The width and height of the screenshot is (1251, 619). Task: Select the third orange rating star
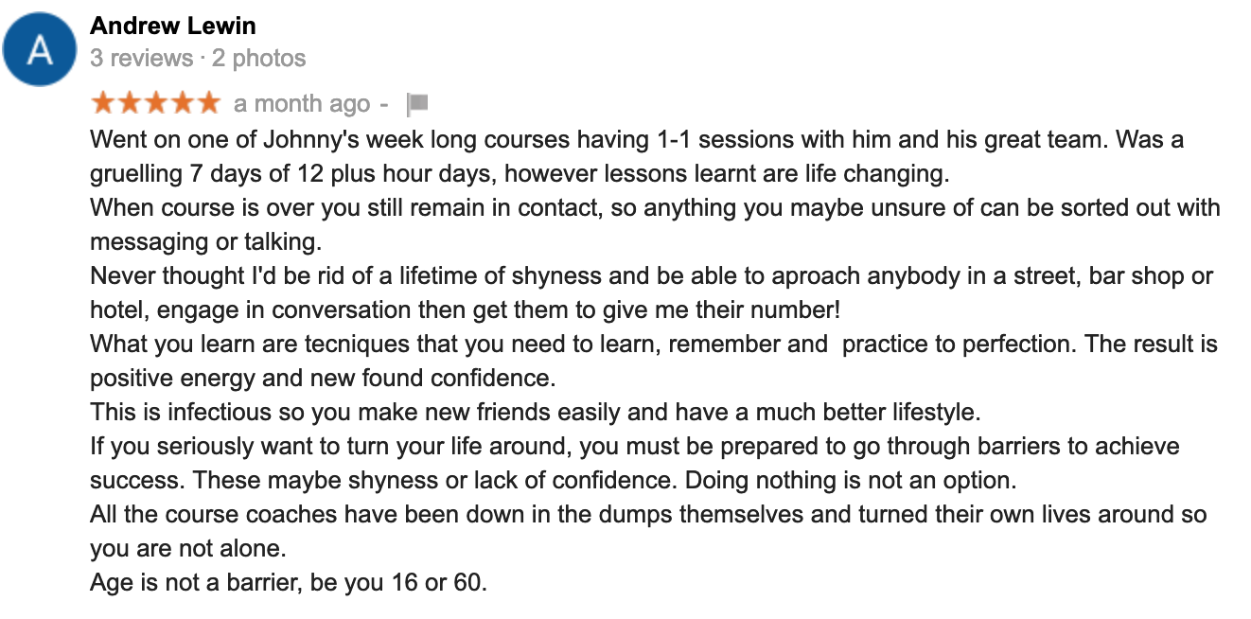155,102
